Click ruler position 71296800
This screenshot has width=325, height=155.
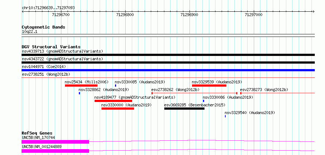[125, 15]
